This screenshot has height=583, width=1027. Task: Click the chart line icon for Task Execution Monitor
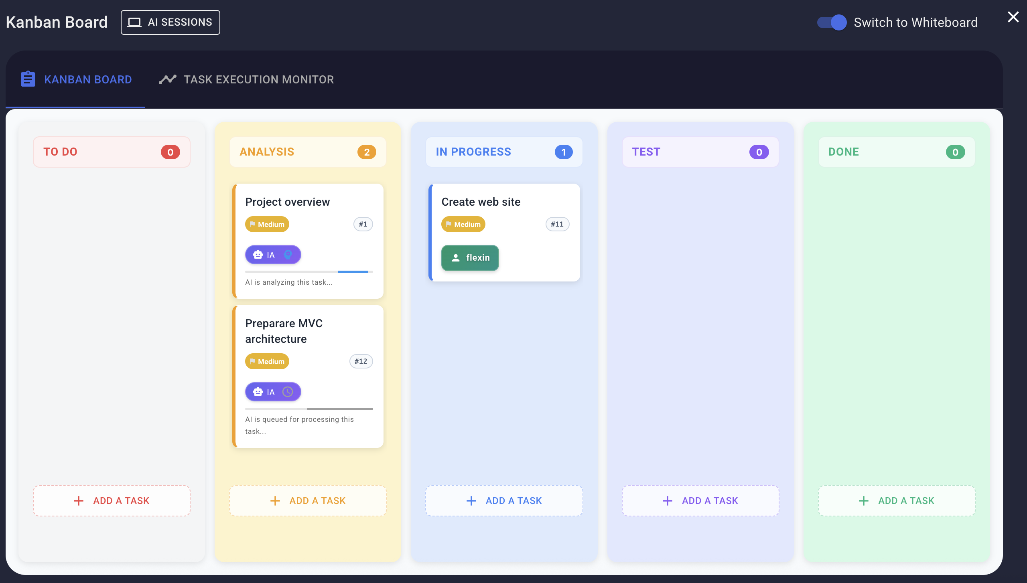click(x=167, y=79)
